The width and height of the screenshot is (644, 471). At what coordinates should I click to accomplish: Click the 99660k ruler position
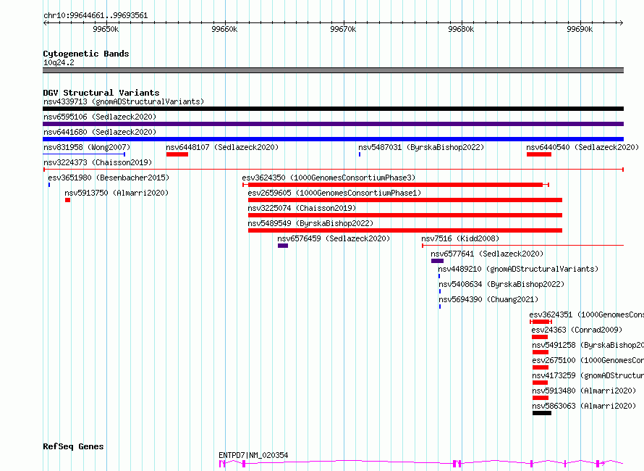click(224, 29)
